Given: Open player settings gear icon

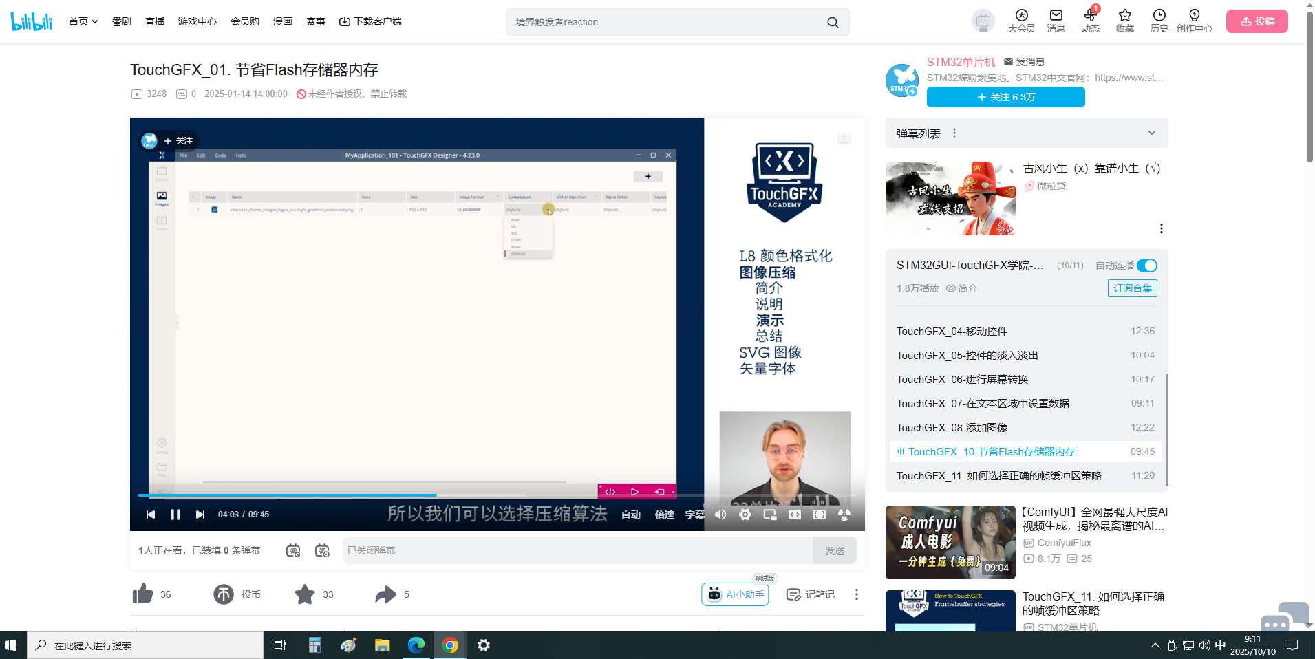Looking at the screenshot, I should click(x=745, y=515).
